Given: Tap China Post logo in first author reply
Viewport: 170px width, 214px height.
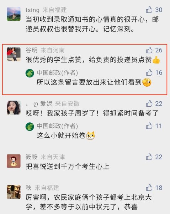Looking at the screenshot, I should click(x=30, y=73).
